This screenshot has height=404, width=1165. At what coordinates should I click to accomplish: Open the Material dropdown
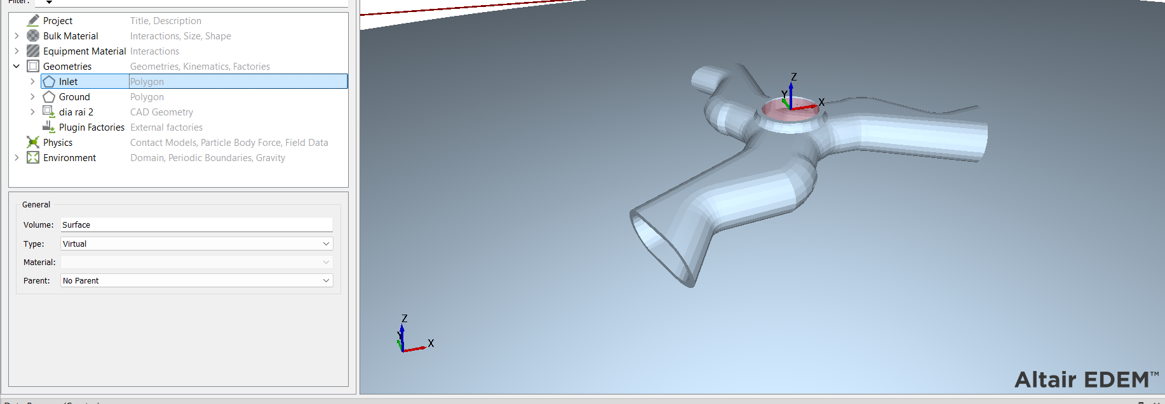pos(196,262)
